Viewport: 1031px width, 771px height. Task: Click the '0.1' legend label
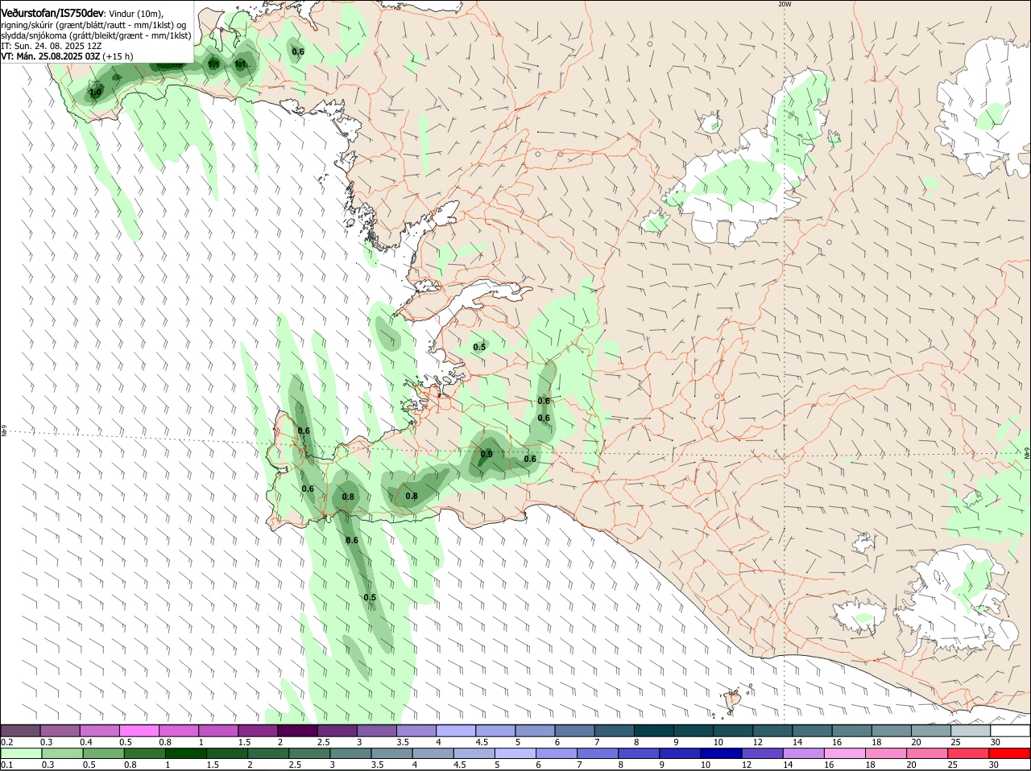pyautogui.click(x=6, y=765)
